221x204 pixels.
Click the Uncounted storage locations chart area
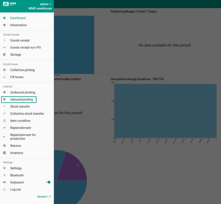coord(165,111)
